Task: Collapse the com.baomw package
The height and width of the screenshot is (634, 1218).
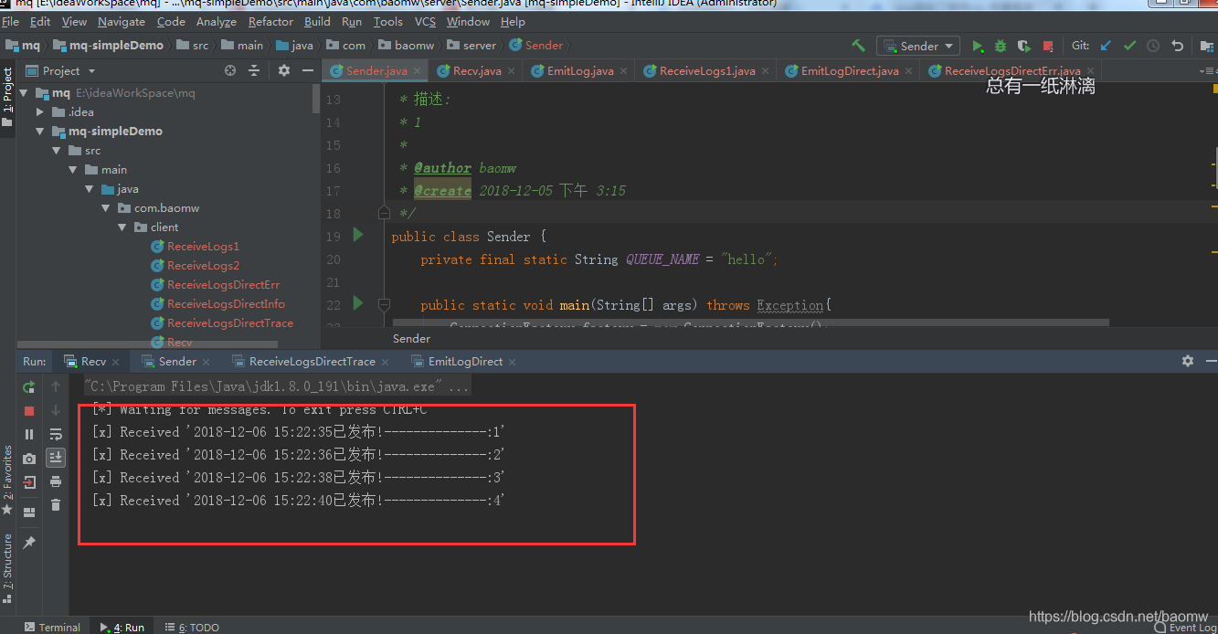Action: click(106, 207)
